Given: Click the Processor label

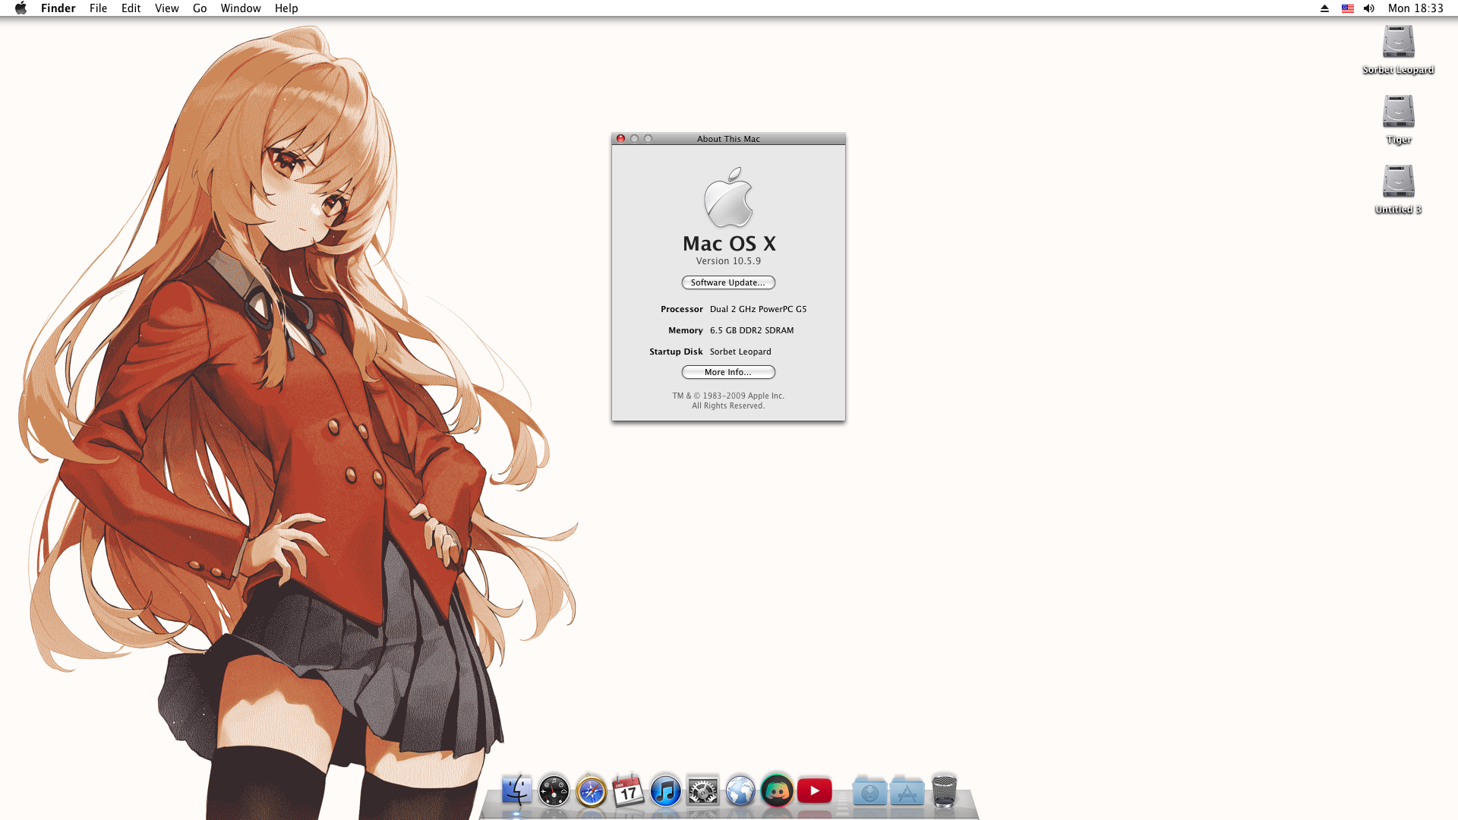Looking at the screenshot, I should click(682, 309).
